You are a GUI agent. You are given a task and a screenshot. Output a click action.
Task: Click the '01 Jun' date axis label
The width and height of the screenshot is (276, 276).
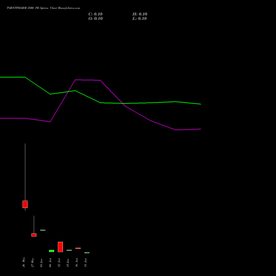(41, 263)
